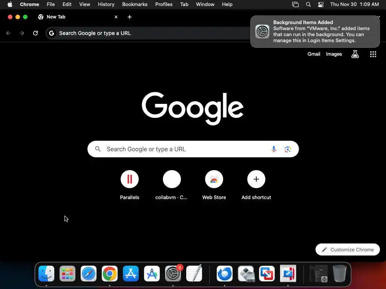The width and height of the screenshot is (386, 289).
Task: Open Search Labs flask icon
Action: pyautogui.click(x=355, y=54)
